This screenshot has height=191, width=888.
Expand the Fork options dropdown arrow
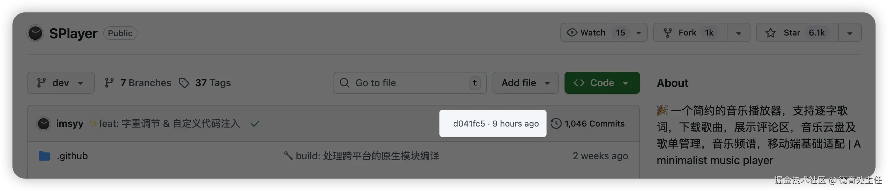738,33
